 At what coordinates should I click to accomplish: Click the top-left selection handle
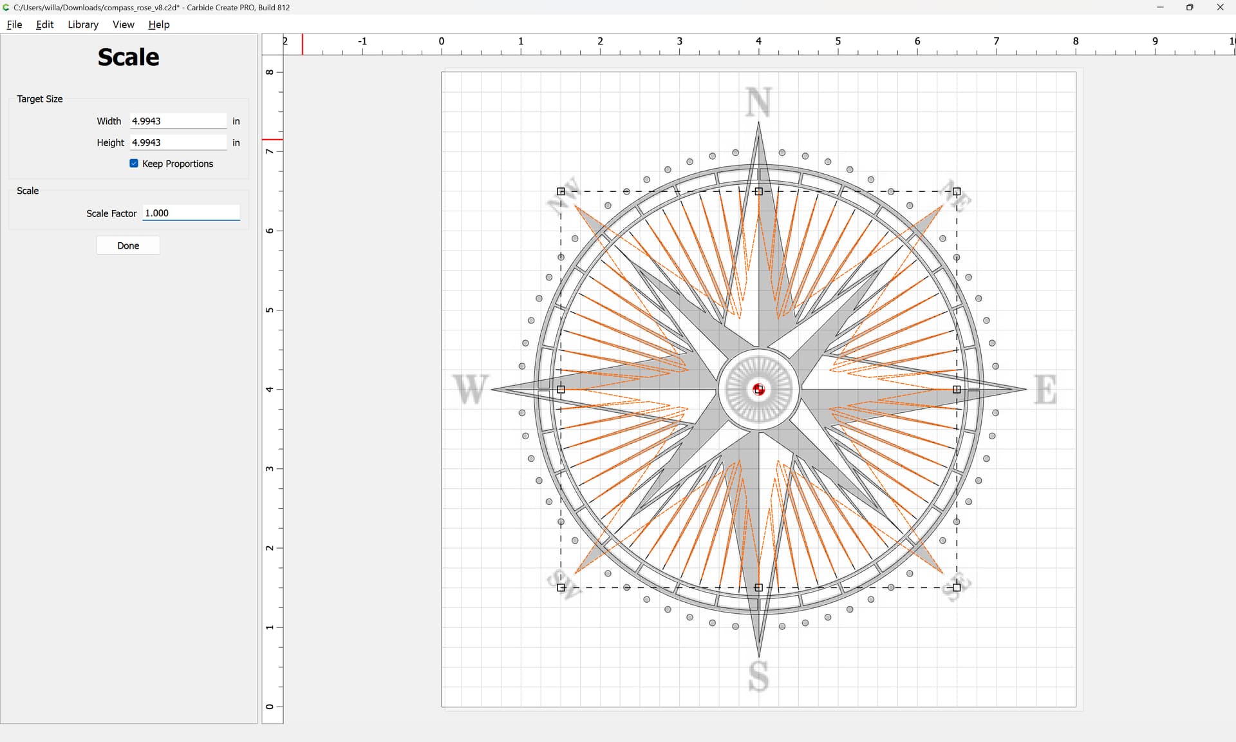pos(561,191)
